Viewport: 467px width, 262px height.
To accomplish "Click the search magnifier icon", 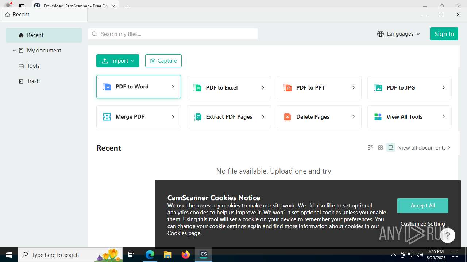I will (x=94, y=34).
